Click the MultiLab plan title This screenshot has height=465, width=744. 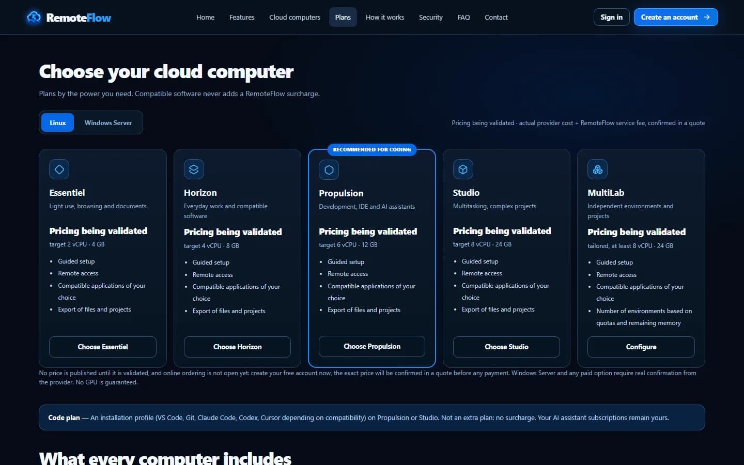pyautogui.click(x=606, y=193)
